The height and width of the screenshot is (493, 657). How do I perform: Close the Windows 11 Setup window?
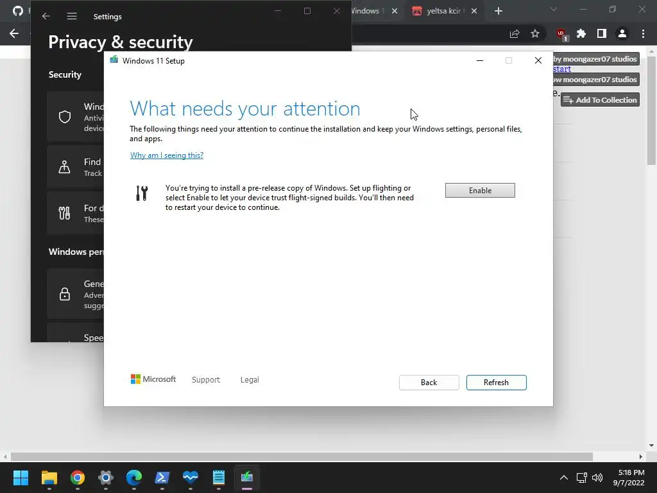538,60
